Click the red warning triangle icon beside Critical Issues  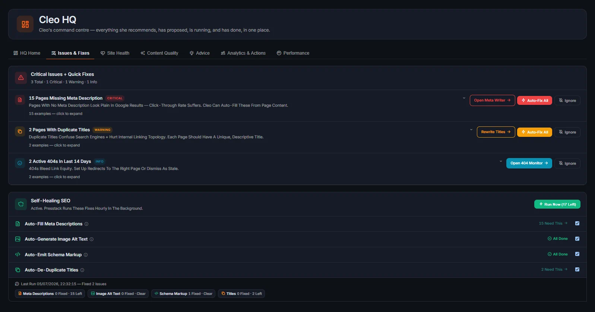(21, 78)
